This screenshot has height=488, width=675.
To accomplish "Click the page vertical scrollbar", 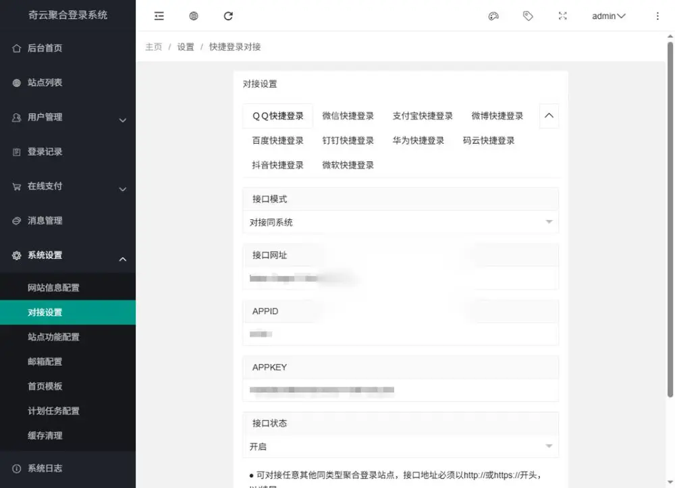I will 670,219.
